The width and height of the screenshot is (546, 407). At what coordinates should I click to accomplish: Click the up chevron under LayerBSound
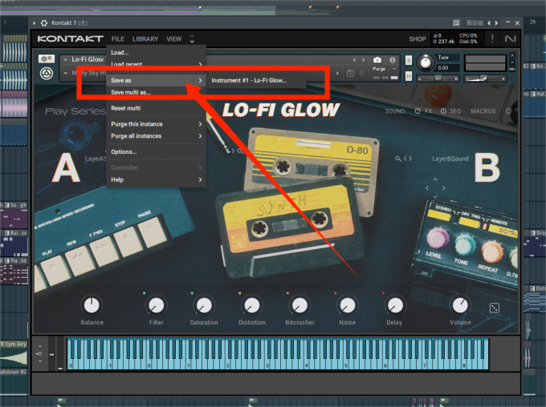point(435,179)
